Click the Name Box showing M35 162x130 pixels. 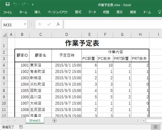12,24
